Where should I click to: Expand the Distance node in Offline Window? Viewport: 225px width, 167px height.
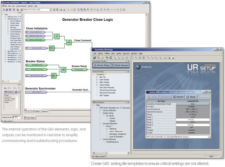pyautogui.click(x=107, y=129)
